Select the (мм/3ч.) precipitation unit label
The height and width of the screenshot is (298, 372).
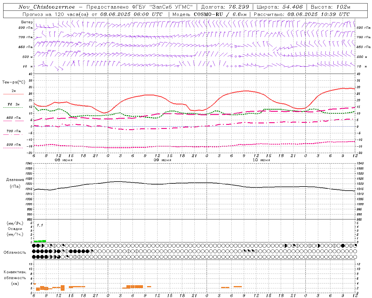coord(15,223)
